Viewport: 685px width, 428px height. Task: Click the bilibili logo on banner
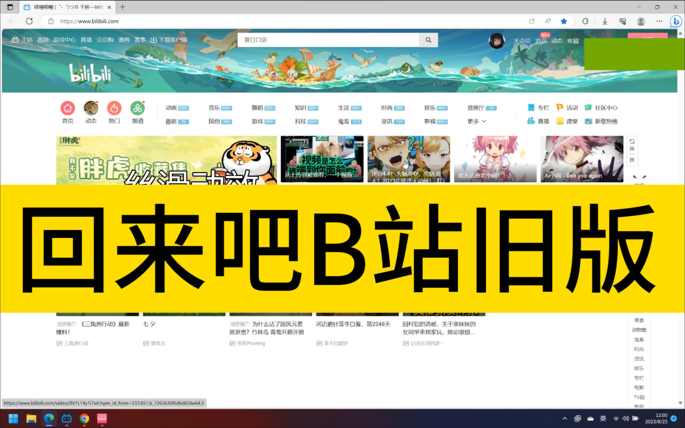point(90,73)
